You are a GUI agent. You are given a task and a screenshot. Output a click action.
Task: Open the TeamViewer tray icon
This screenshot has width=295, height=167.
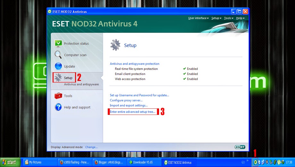pos(259,162)
